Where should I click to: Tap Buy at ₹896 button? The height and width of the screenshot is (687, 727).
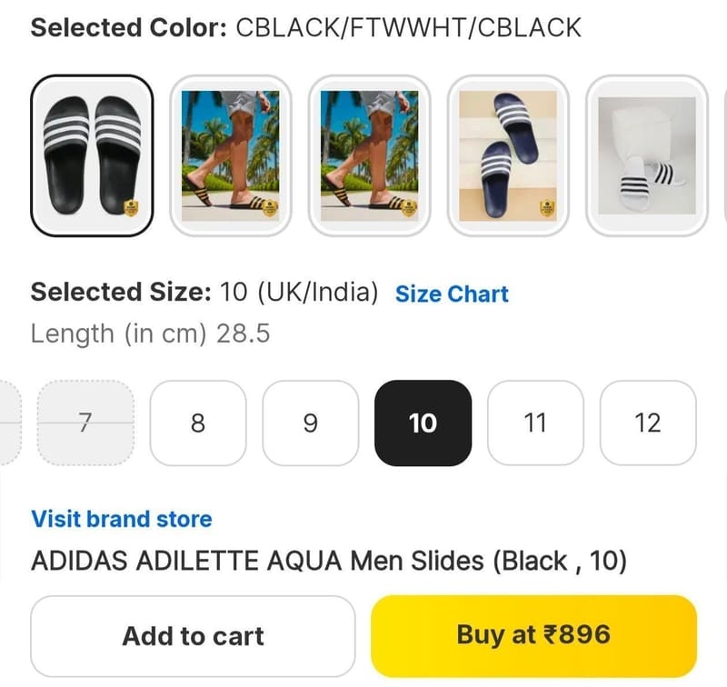[x=533, y=635]
